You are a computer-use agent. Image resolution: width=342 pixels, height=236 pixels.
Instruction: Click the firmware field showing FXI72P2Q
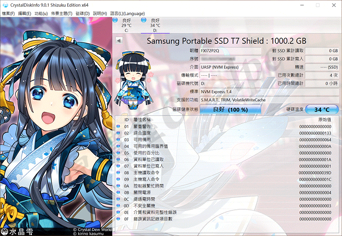tap(230, 50)
